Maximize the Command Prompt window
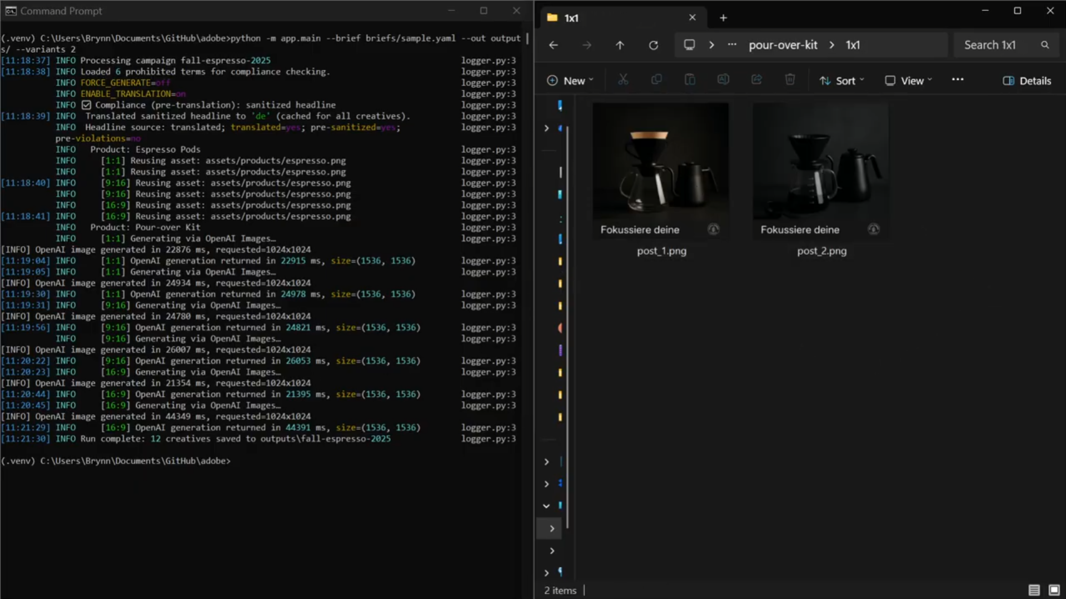1066x599 pixels. (x=484, y=11)
